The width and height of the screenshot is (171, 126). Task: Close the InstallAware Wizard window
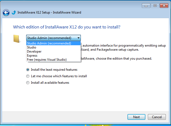point(164,6)
